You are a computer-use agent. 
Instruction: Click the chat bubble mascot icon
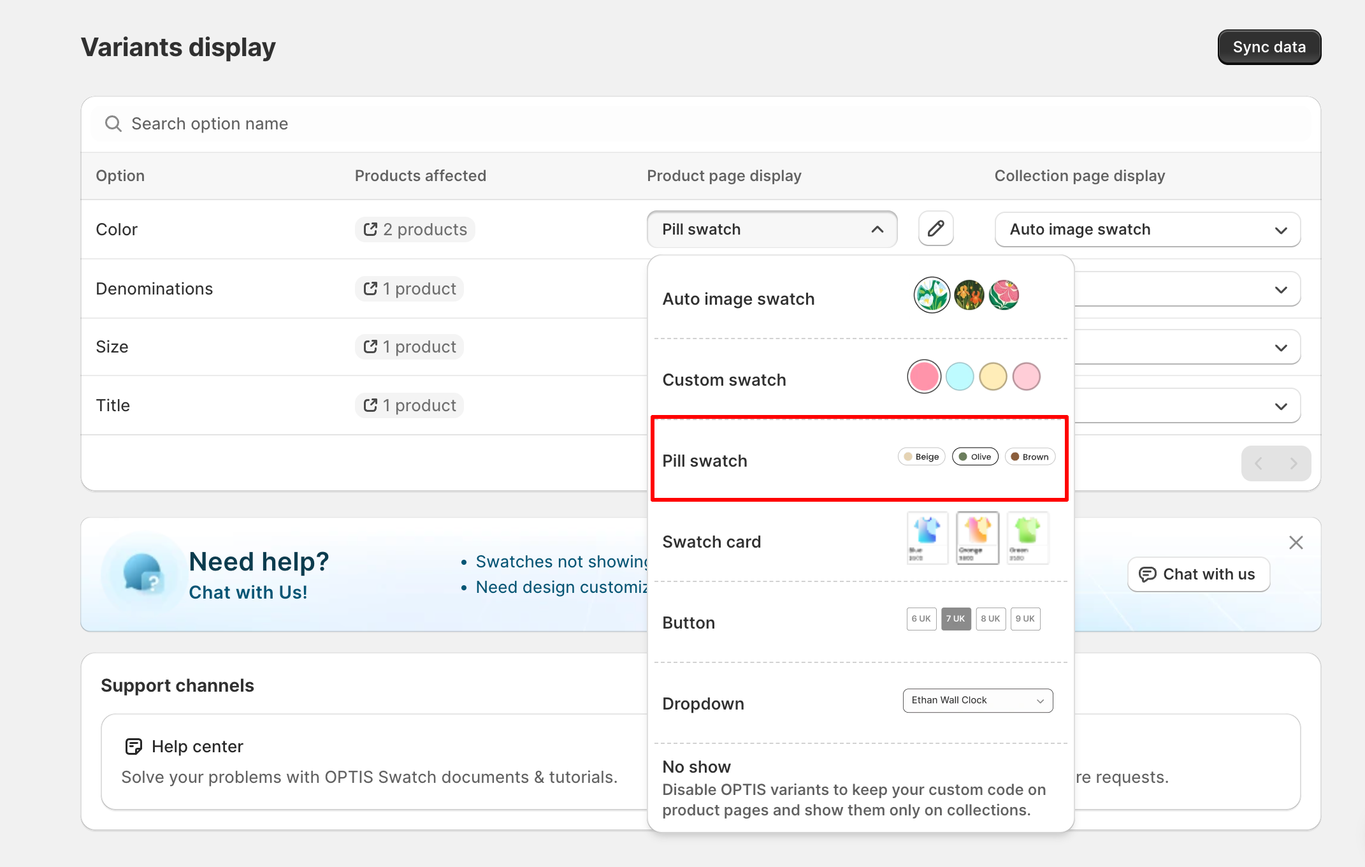[143, 572]
